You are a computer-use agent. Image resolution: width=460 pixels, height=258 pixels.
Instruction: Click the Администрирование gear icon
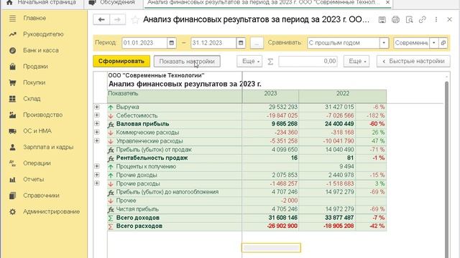click(12, 211)
